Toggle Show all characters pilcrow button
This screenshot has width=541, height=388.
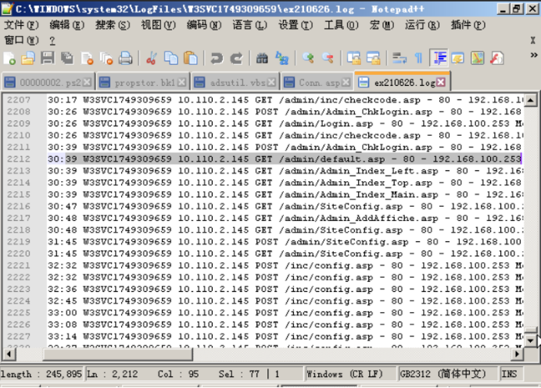click(418, 59)
